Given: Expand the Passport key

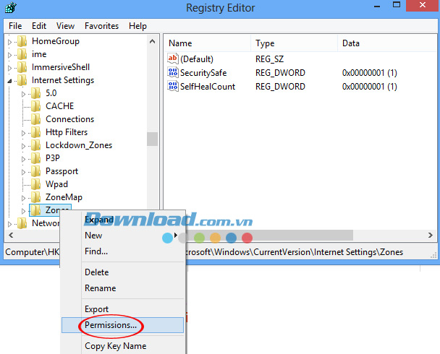Looking at the screenshot, I should tap(24, 172).
